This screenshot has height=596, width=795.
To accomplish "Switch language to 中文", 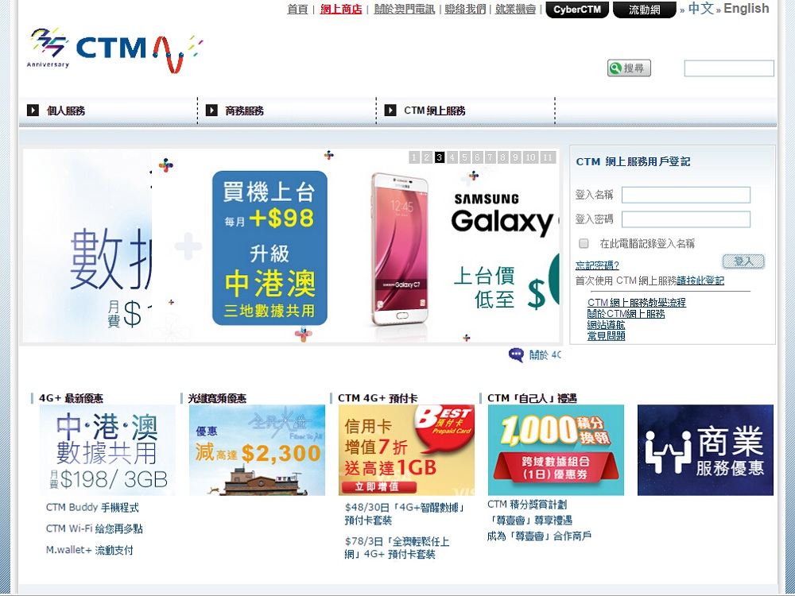I will 700,9.
